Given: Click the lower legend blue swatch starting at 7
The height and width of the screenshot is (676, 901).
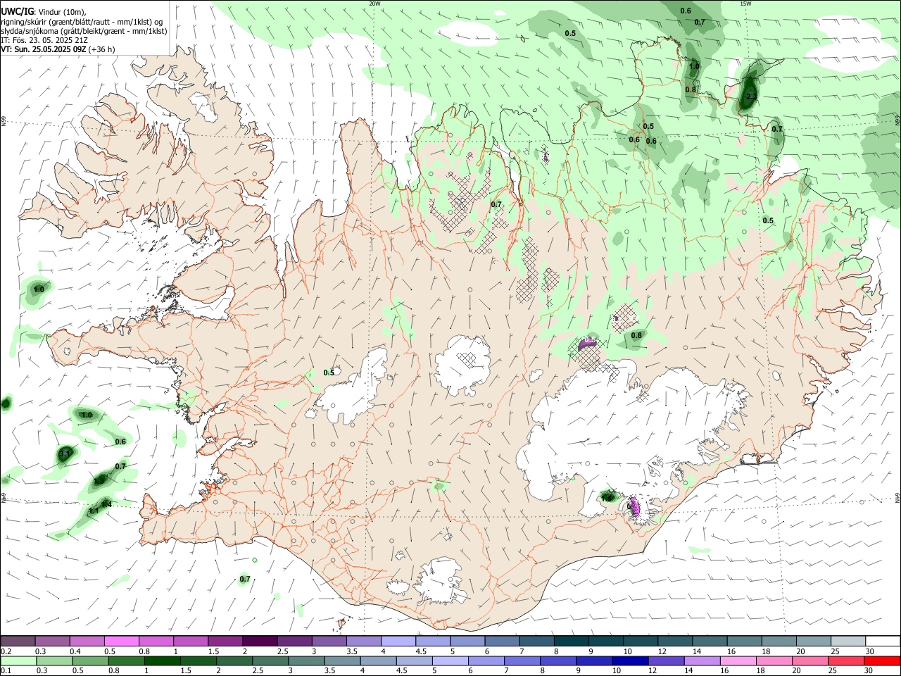Looking at the screenshot, I should pyautogui.click(x=522, y=661).
